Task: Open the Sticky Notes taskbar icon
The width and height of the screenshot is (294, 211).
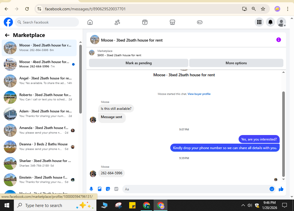Action: (x=132, y=205)
